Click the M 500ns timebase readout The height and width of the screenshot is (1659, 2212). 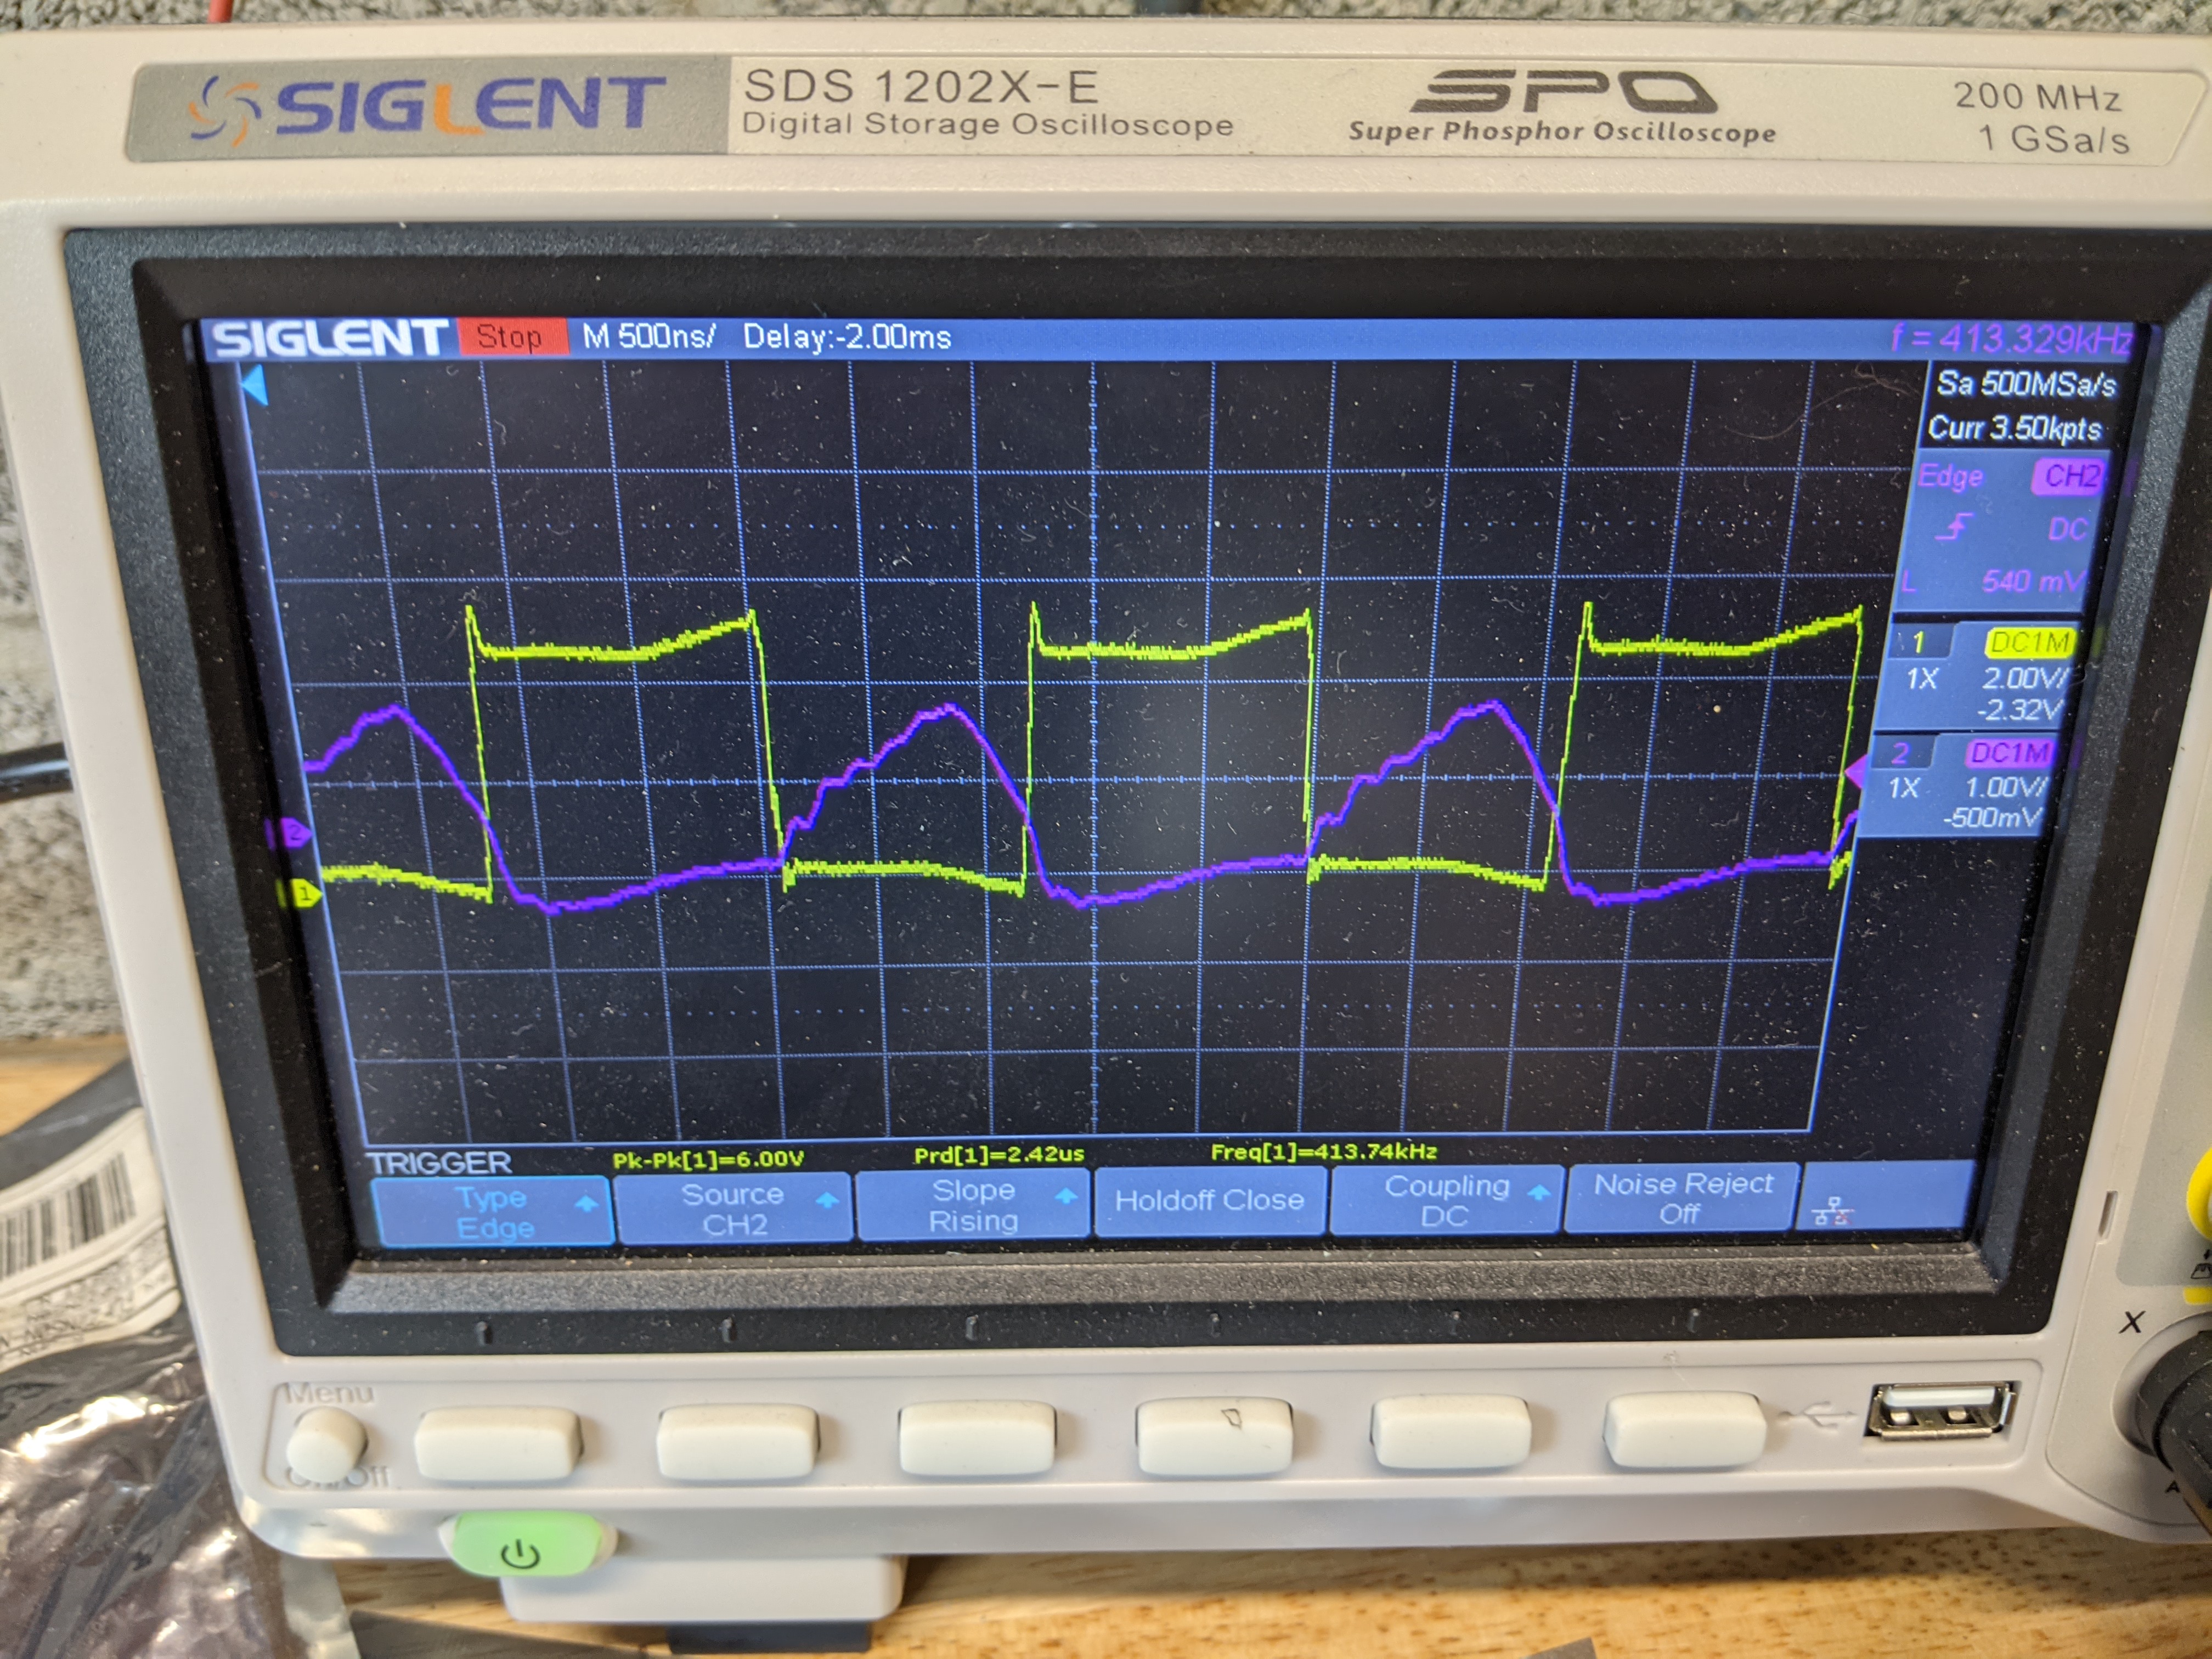[649, 337]
